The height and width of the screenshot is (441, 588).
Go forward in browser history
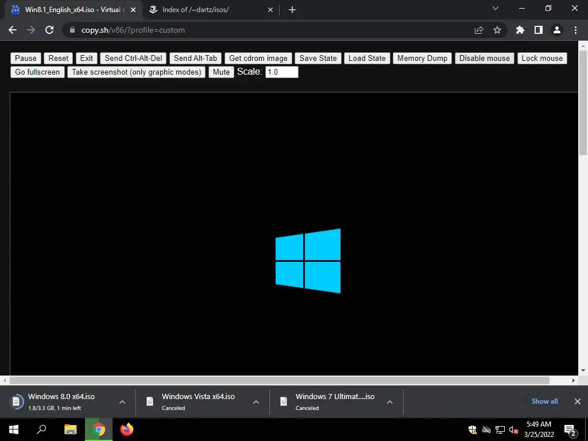pyautogui.click(x=31, y=30)
